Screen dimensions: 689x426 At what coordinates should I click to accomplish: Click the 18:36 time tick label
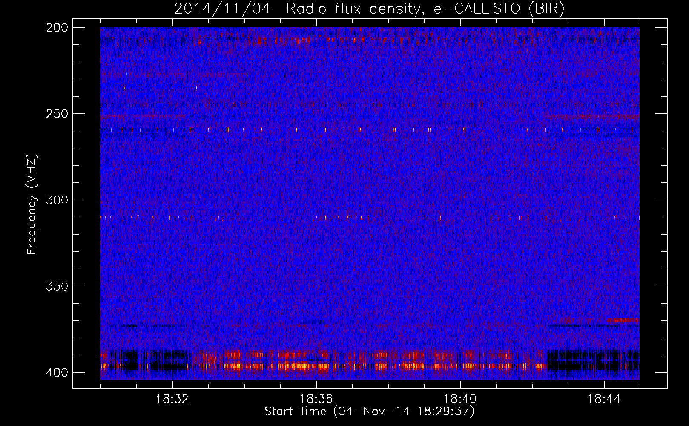316,399
